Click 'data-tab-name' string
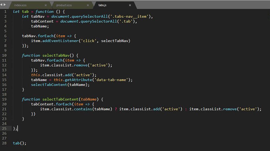 click(x=111, y=80)
